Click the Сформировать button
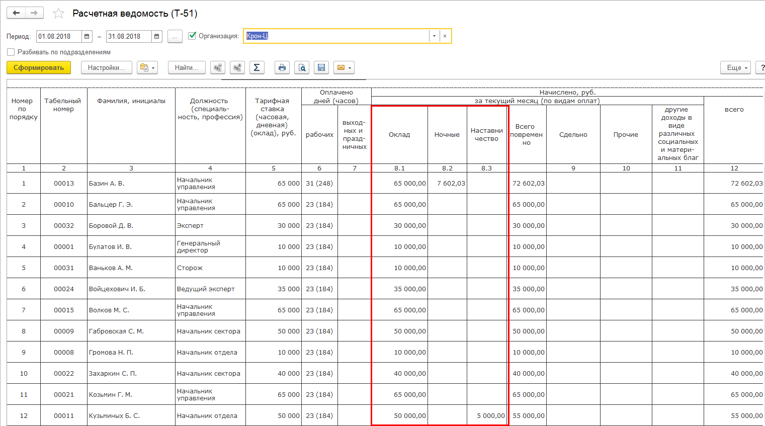 [x=39, y=68]
